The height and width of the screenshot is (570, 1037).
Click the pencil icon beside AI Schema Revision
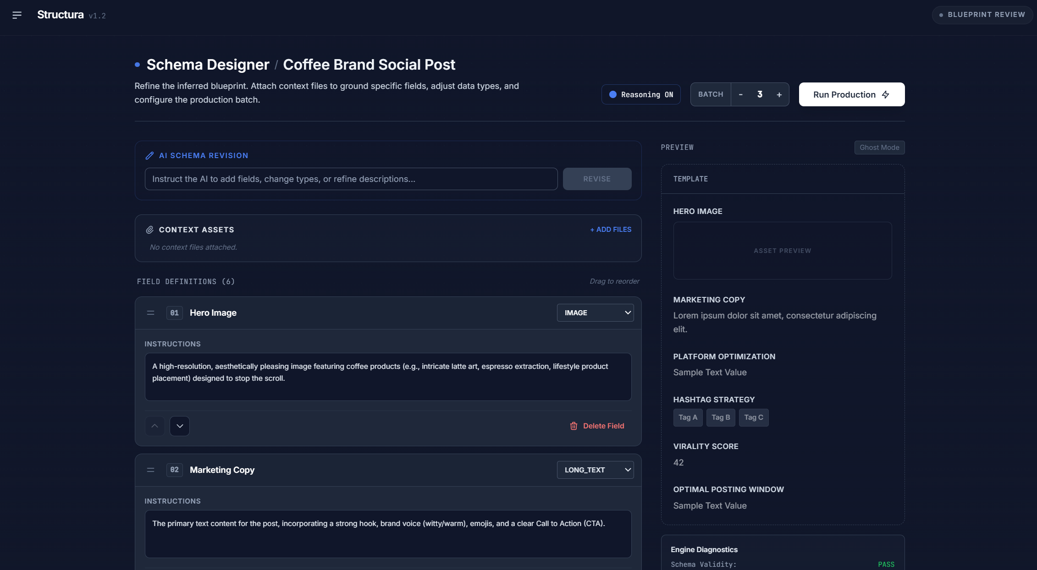(x=149, y=156)
